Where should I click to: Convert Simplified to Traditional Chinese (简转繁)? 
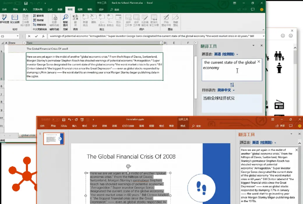coord(38,20)
